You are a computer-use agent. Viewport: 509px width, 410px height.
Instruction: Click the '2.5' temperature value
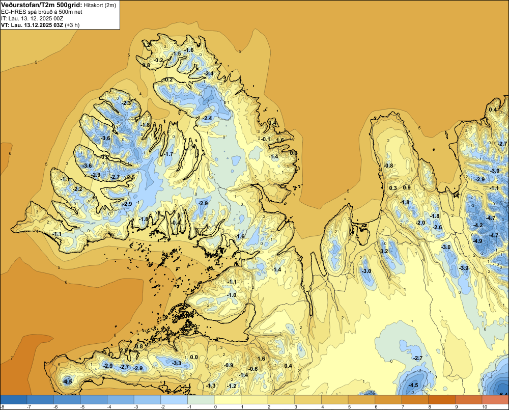(130, 177)
